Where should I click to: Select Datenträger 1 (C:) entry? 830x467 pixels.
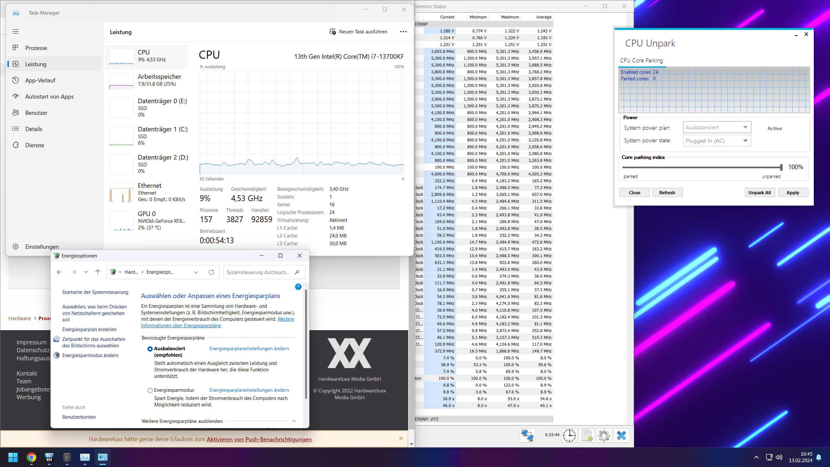coord(147,136)
